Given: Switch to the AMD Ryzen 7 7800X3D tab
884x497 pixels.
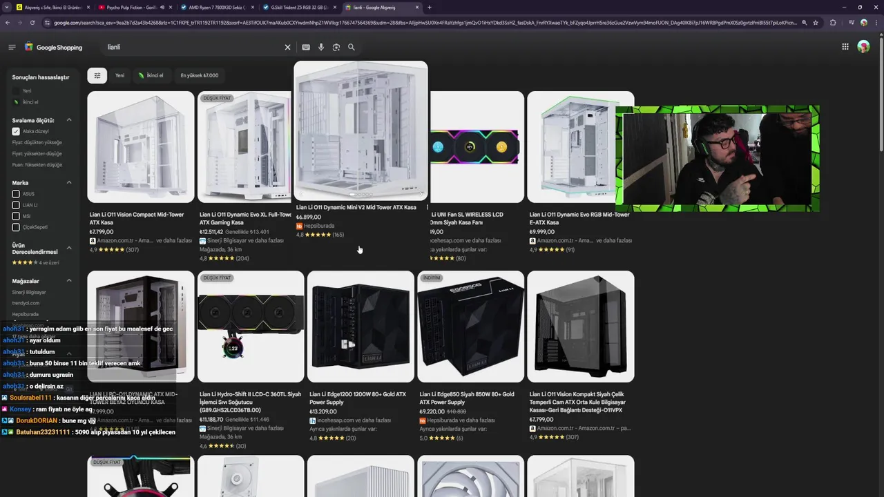Looking at the screenshot, I should [217, 7].
